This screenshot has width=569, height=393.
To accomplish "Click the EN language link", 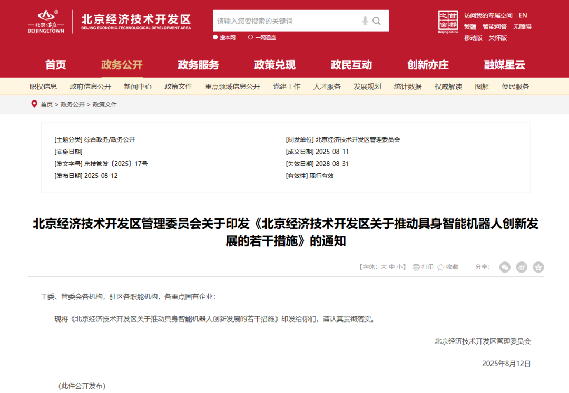I will tap(523, 15).
